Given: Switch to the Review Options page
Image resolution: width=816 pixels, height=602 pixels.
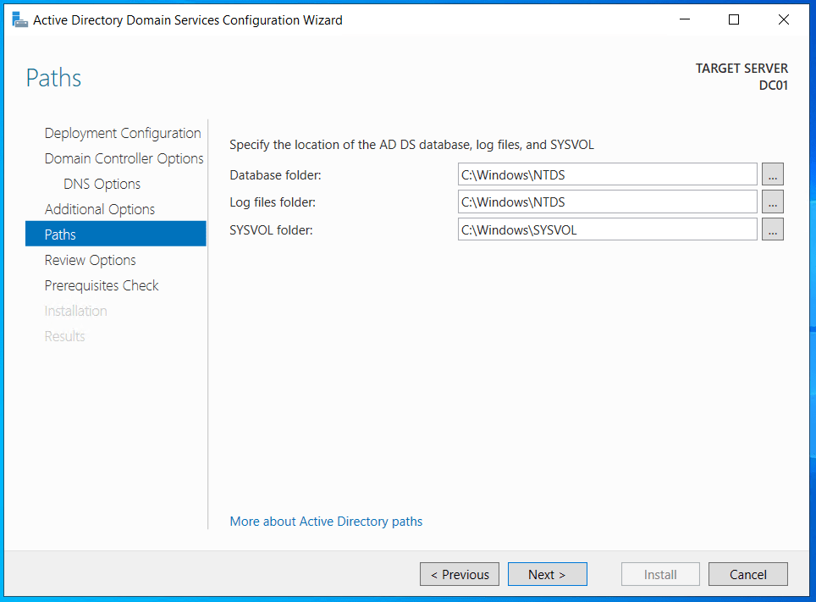Looking at the screenshot, I should 90,260.
